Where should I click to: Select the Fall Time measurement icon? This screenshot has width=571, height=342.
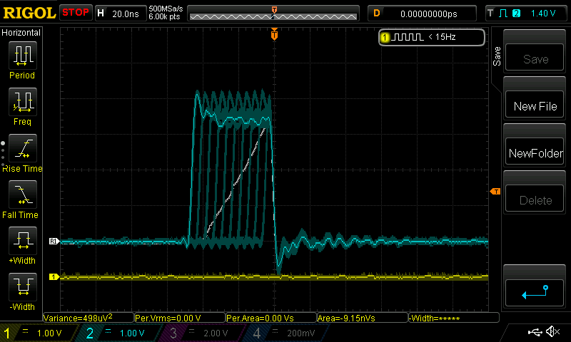click(x=23, y=195)
